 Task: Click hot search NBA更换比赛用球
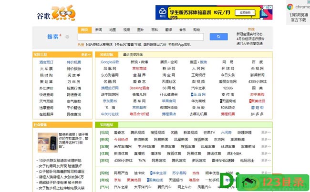click(99, 45)
